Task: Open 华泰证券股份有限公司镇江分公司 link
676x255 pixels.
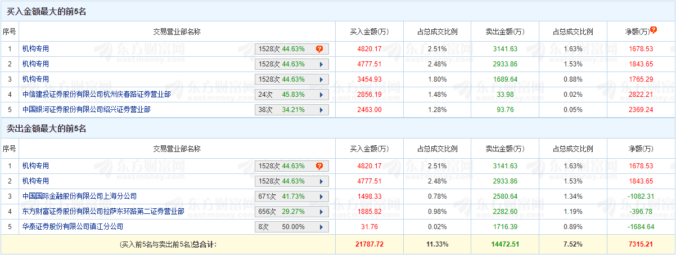Action: (73, 227)
